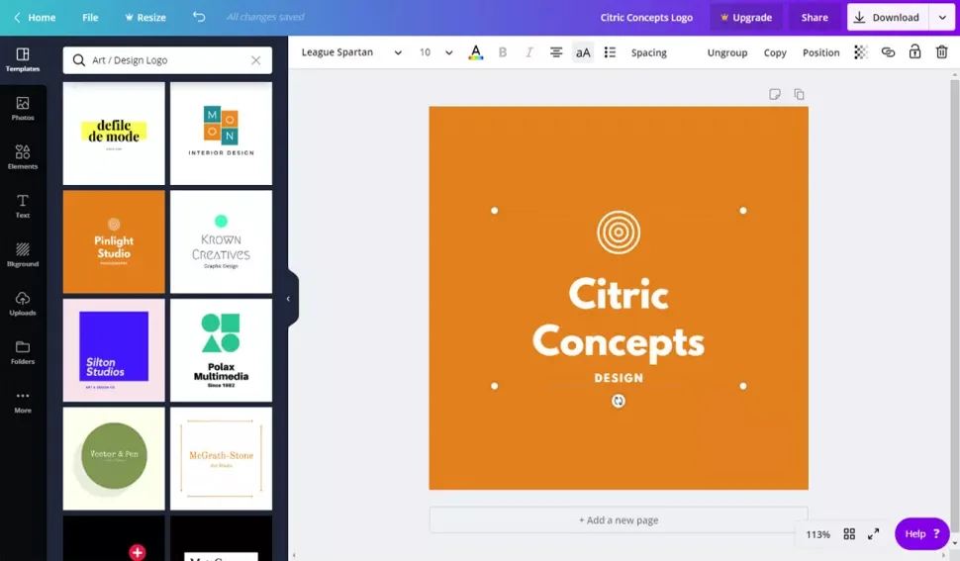
Task: Change the text alignment
Action: point(556,52)
